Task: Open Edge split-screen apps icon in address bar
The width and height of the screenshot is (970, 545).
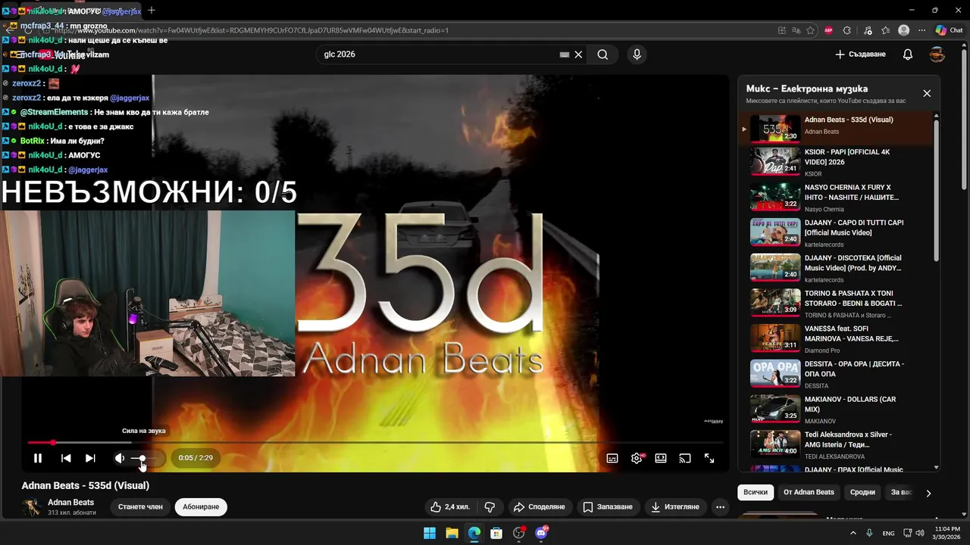Action: point(782,30)
